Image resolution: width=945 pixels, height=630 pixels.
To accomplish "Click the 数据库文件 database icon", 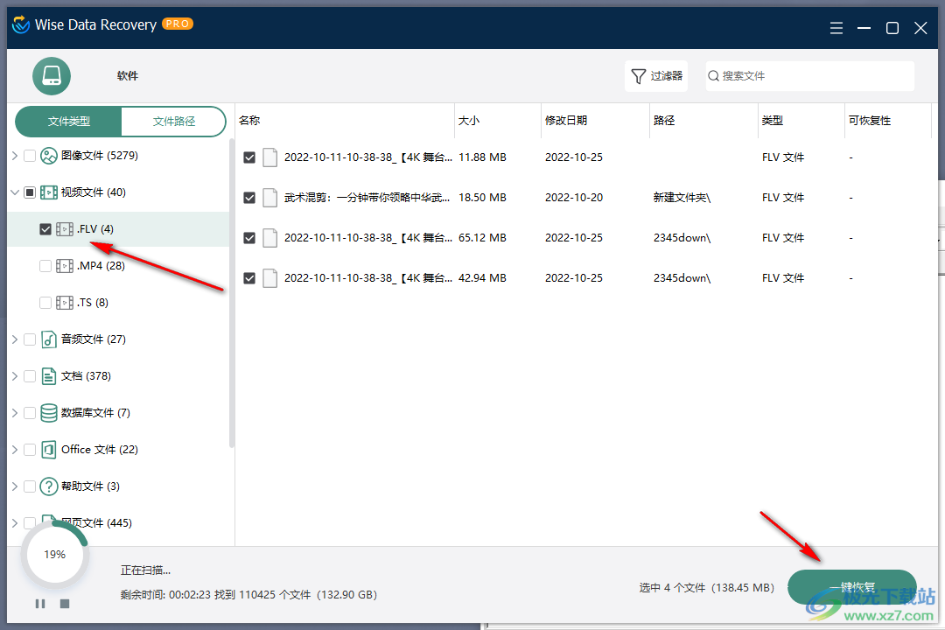I will click(x=49, y=413).
